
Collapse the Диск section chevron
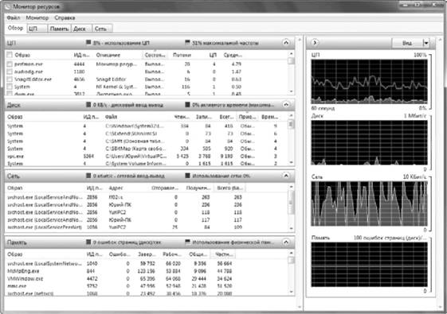[286, 105]
